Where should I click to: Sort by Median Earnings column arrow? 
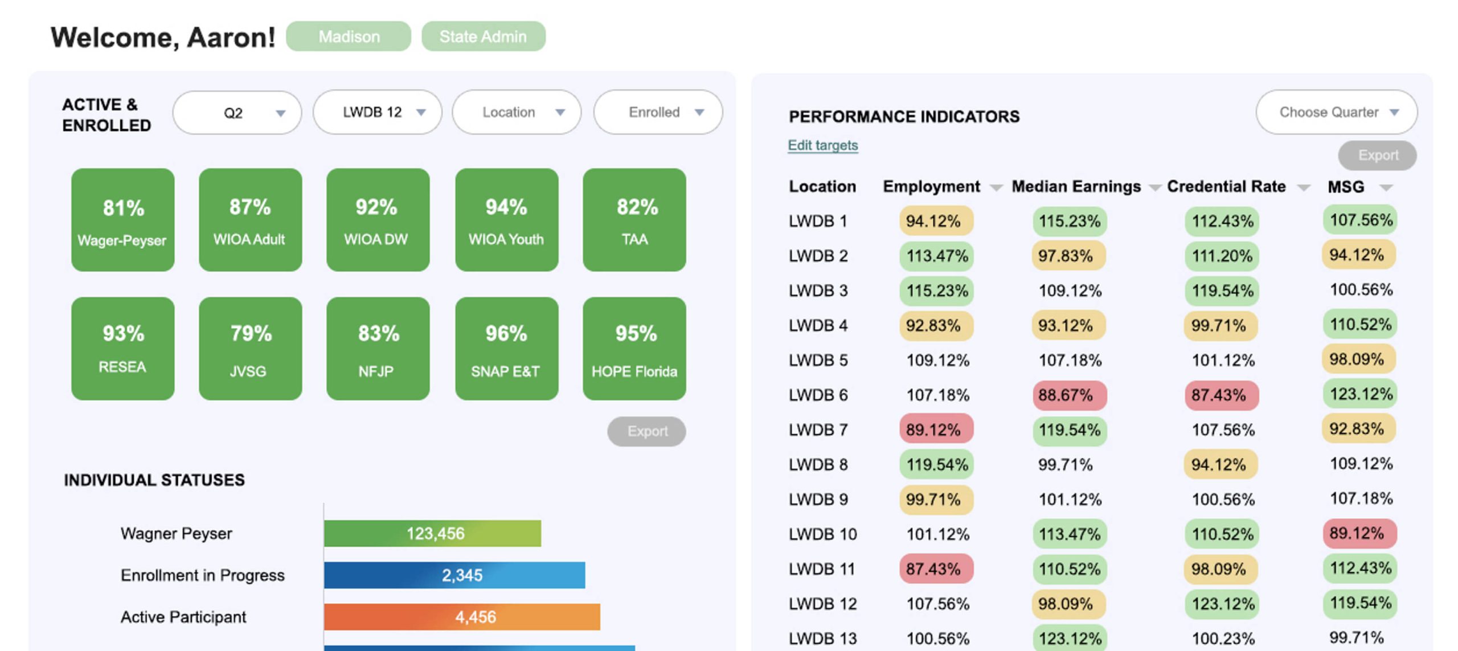(1154, 188)
